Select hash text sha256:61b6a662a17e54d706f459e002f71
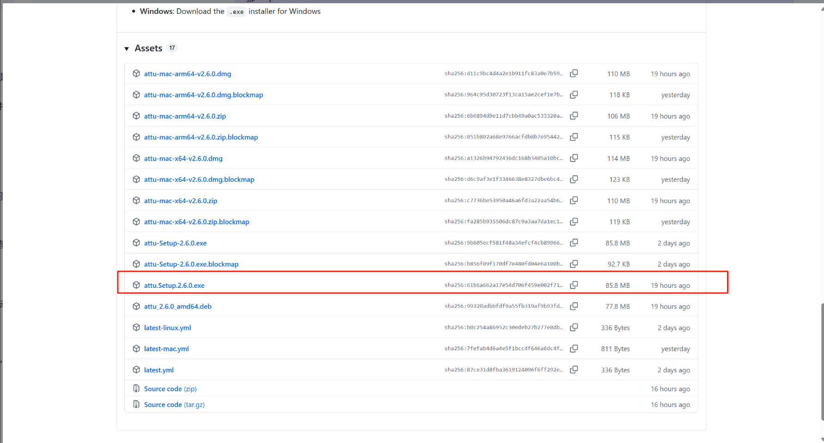Image resolution: width=824 pixels, height=443 pixels. (503, 285)
